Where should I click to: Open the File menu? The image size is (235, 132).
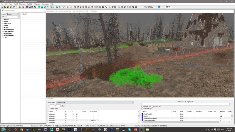2,4
